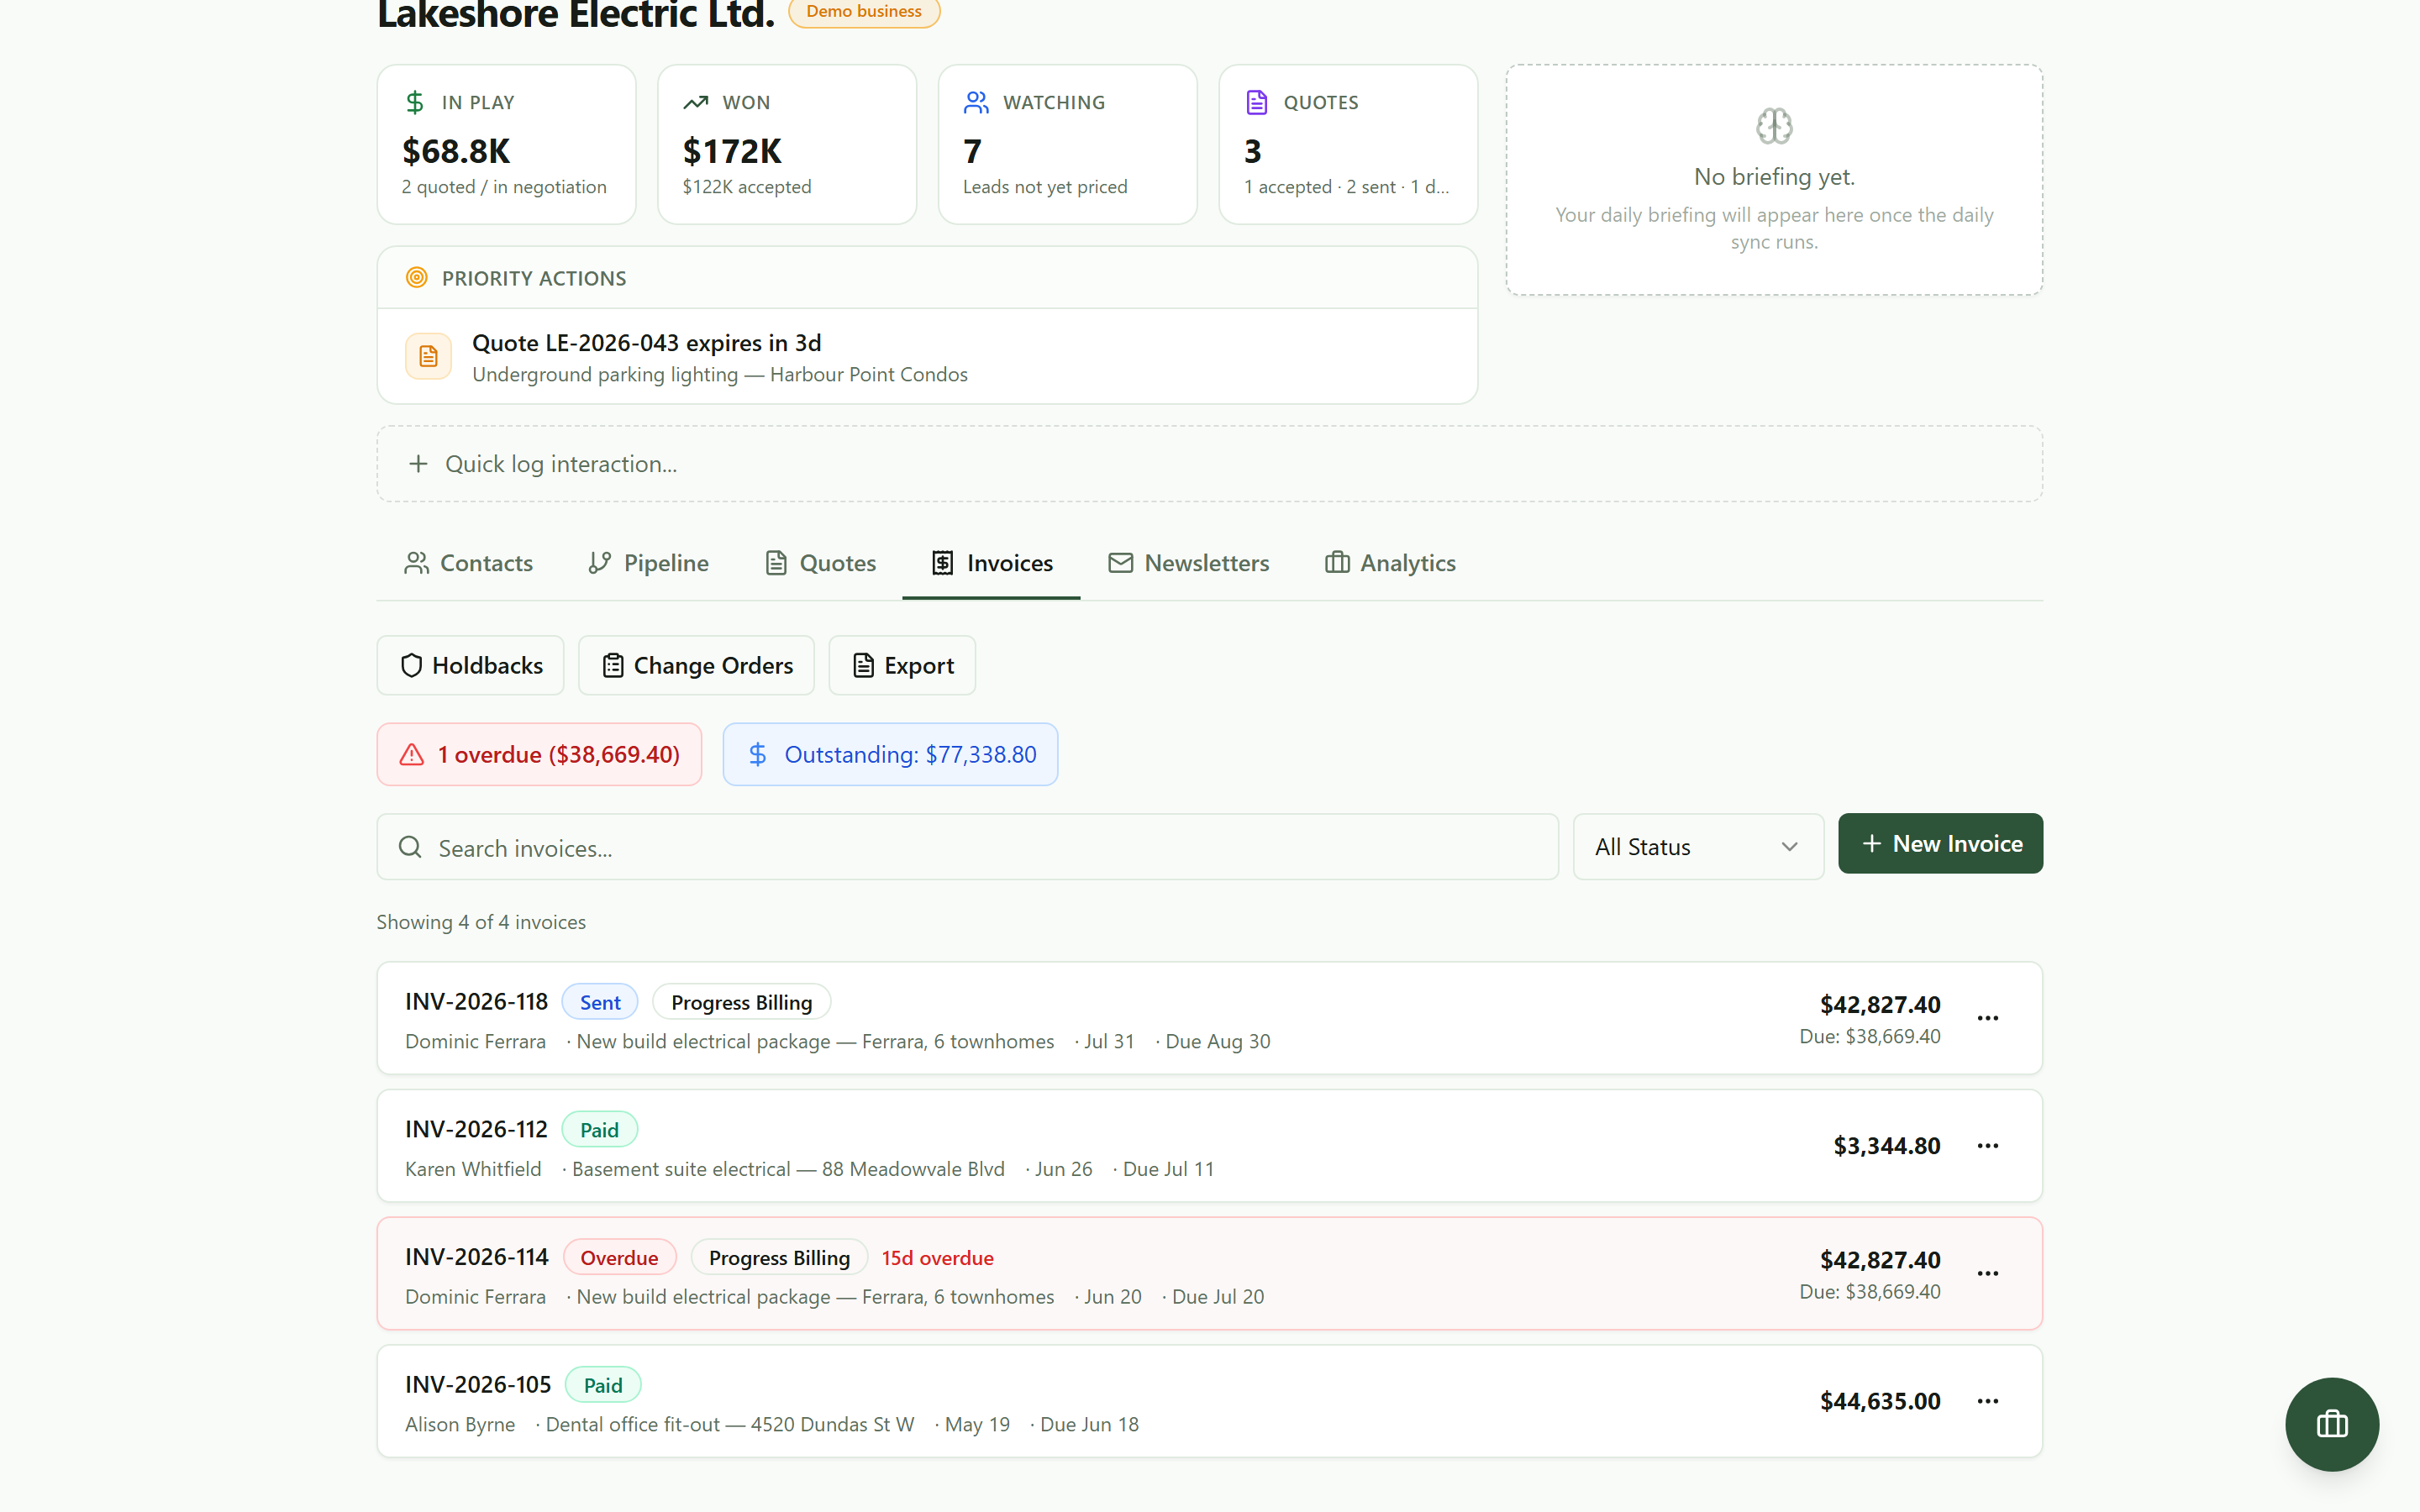Switch to the Pipeline tab
The image size is (2420, 1512).
coord(649,563)
